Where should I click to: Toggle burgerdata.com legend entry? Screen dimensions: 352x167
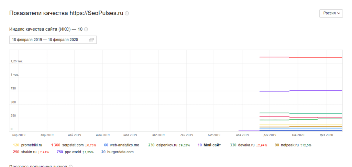(117, 152)
